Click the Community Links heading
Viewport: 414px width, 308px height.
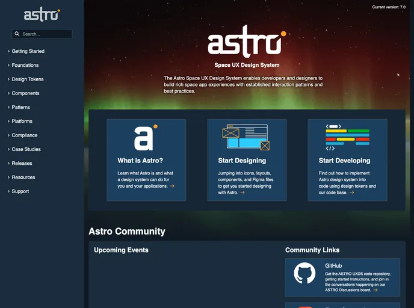pyautogui.click(x=312, y=250)
